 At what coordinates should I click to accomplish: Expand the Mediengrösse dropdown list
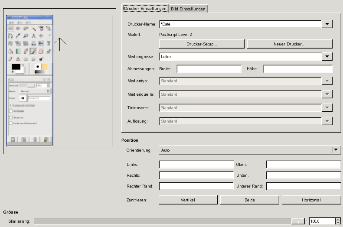pyautogui.click(x=327, y=56)
